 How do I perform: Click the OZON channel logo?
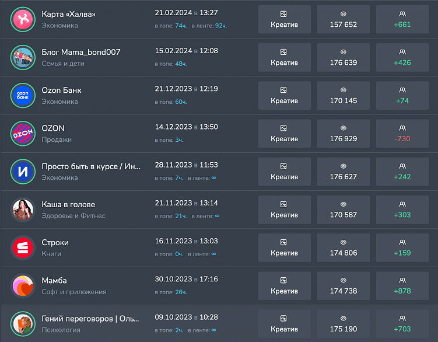23,133
